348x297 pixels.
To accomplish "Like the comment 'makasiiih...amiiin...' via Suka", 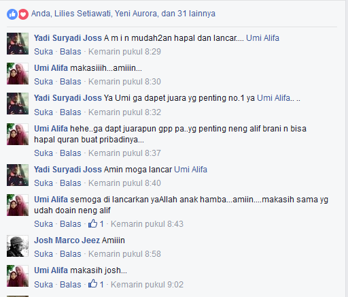I will [x=43, y=82].
